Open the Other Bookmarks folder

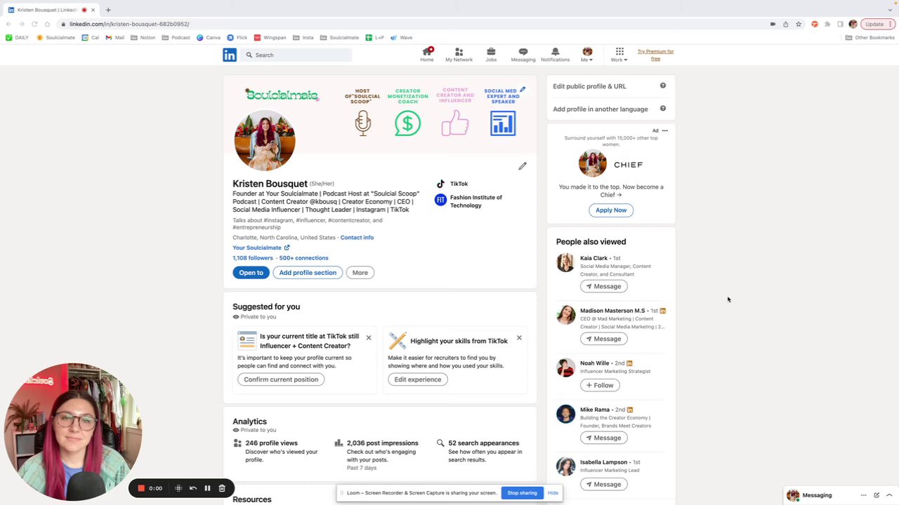(x=870, y=38)
